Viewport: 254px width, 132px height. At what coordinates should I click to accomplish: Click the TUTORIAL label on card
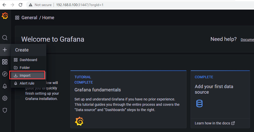tap(83, 77)
